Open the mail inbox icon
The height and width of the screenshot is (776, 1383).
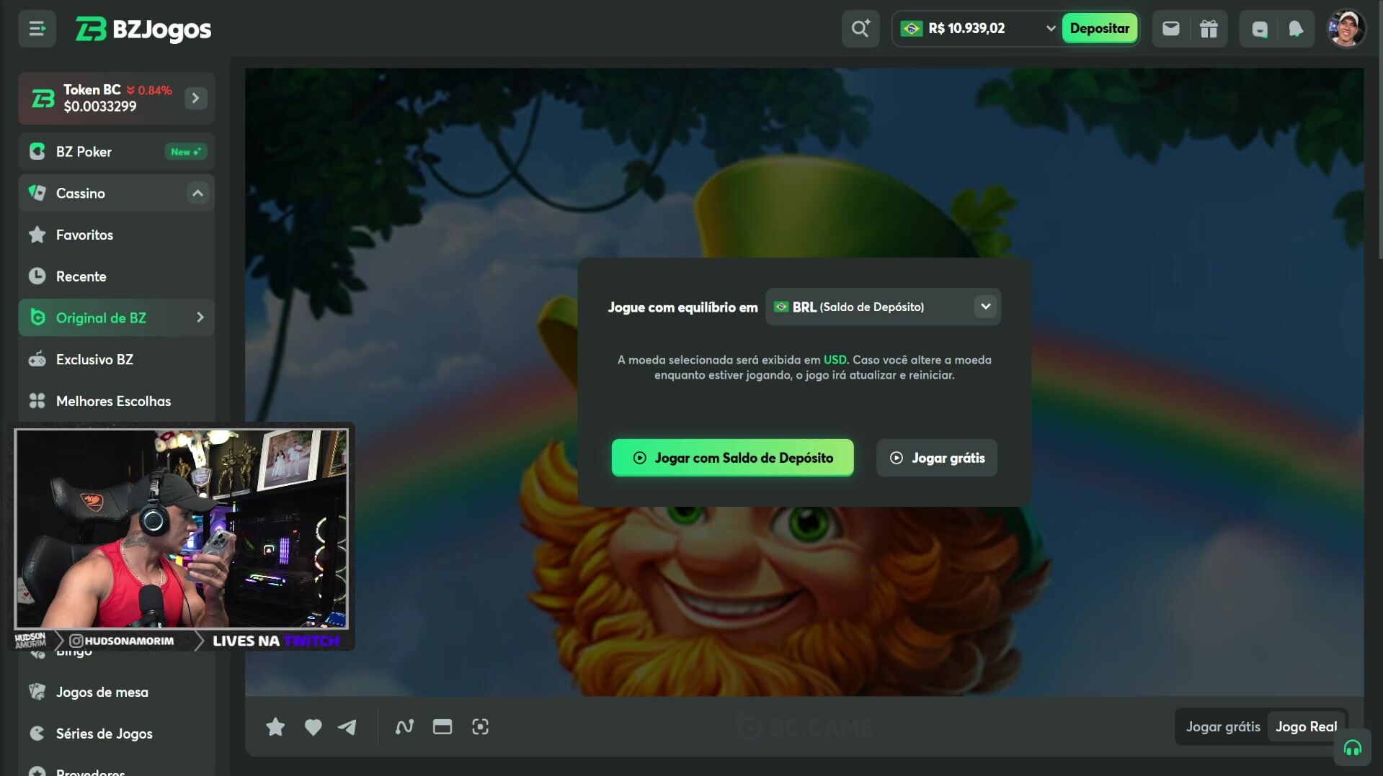[1171, 29]
